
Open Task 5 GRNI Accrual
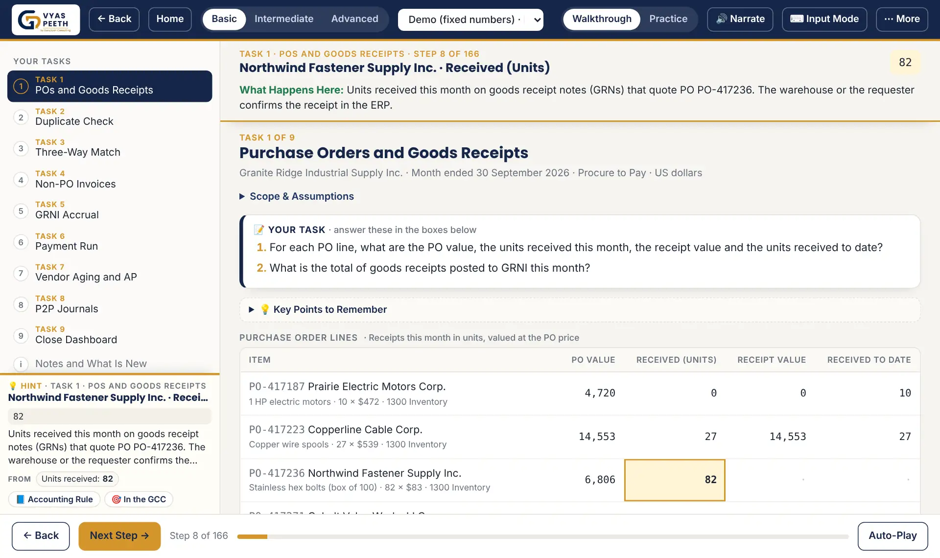point(110,211)
